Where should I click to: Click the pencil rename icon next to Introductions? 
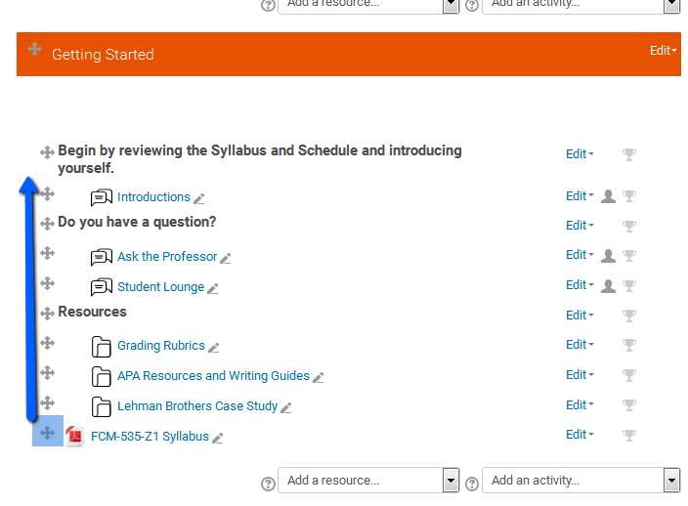click(x=199, y=199)
